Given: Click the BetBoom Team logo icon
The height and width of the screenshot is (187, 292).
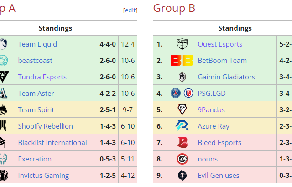Looking at the screenshot, I should point(182,61).
